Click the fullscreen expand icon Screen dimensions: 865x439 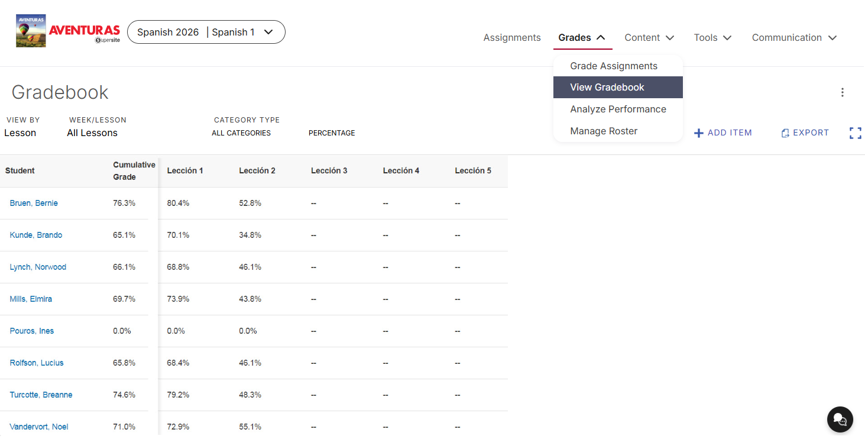pos(855,133)
